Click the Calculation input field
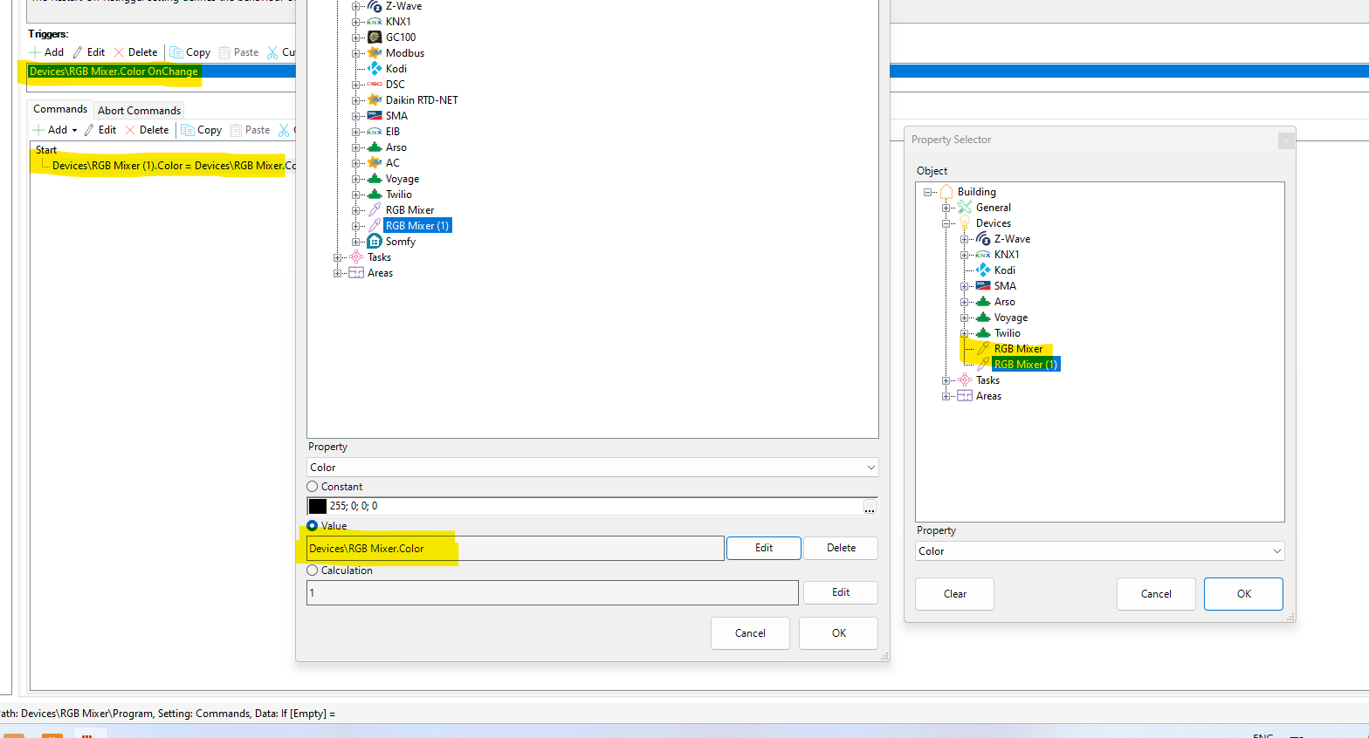This screenshot has height=738, width=1369. pos(552,593)
